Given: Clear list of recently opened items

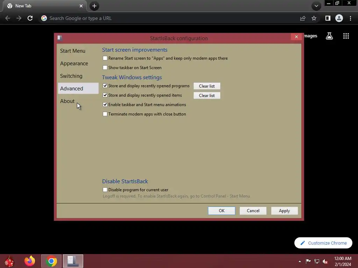Looking at the screenshot, I should tap(207, 95).
